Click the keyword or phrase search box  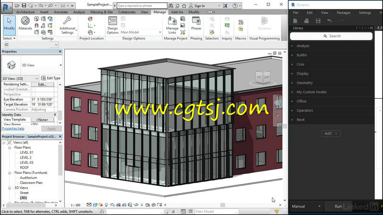[142, 6]
